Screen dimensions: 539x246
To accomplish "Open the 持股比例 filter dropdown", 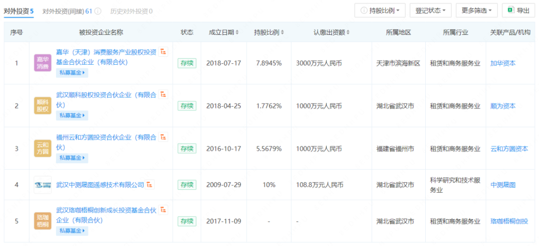I will tap(380, 10).
